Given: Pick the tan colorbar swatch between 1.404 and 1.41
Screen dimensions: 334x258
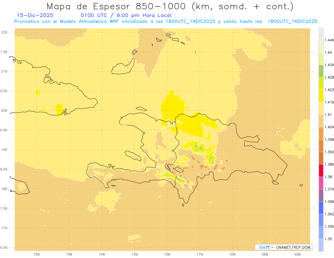Looking at the screenshot, I should (x=321, y=121).
